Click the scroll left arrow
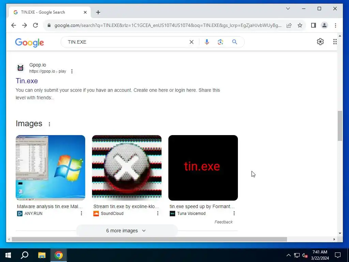The height and width of the screenshot is (262, 349). (x=9, y=239)
